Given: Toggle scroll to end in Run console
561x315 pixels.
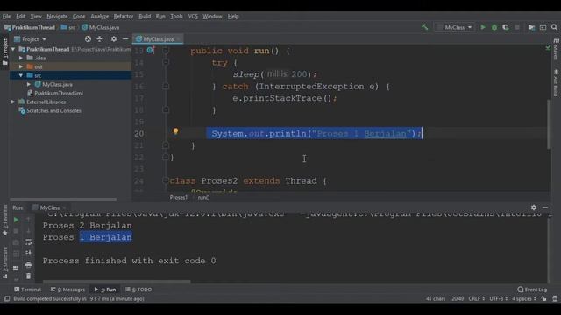Looking at the screenshot, I should pos(29,254).
